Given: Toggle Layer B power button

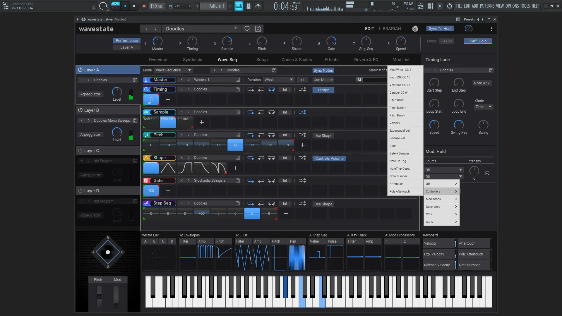Looking at the screenshot, I should tap(80, 110).
